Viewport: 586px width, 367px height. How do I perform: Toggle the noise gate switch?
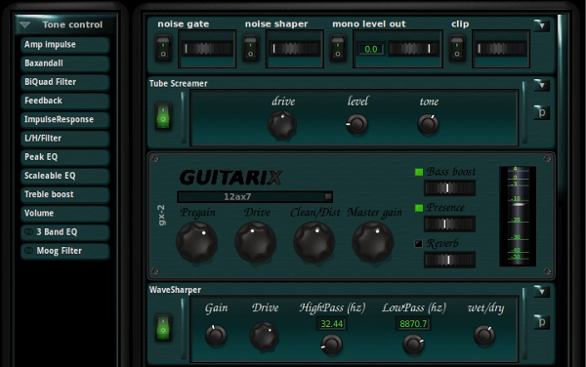click(163, 49)
